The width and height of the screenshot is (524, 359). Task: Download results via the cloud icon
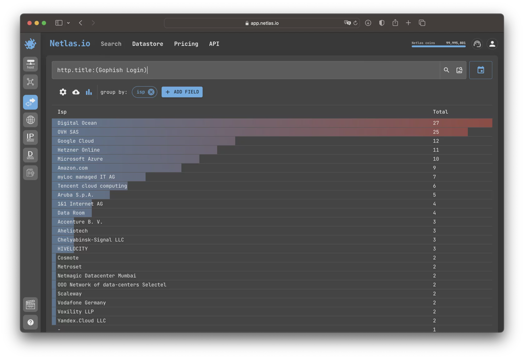pos(76,92)
